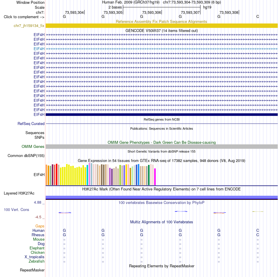Click the chr7_jh159134_fix label
Viewport: 278px width, 277px height.
pos(29,26)
